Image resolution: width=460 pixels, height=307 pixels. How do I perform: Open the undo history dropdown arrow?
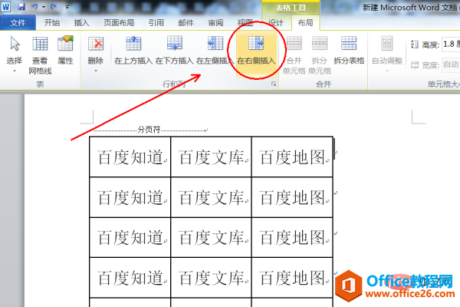(x=44, y=7)
